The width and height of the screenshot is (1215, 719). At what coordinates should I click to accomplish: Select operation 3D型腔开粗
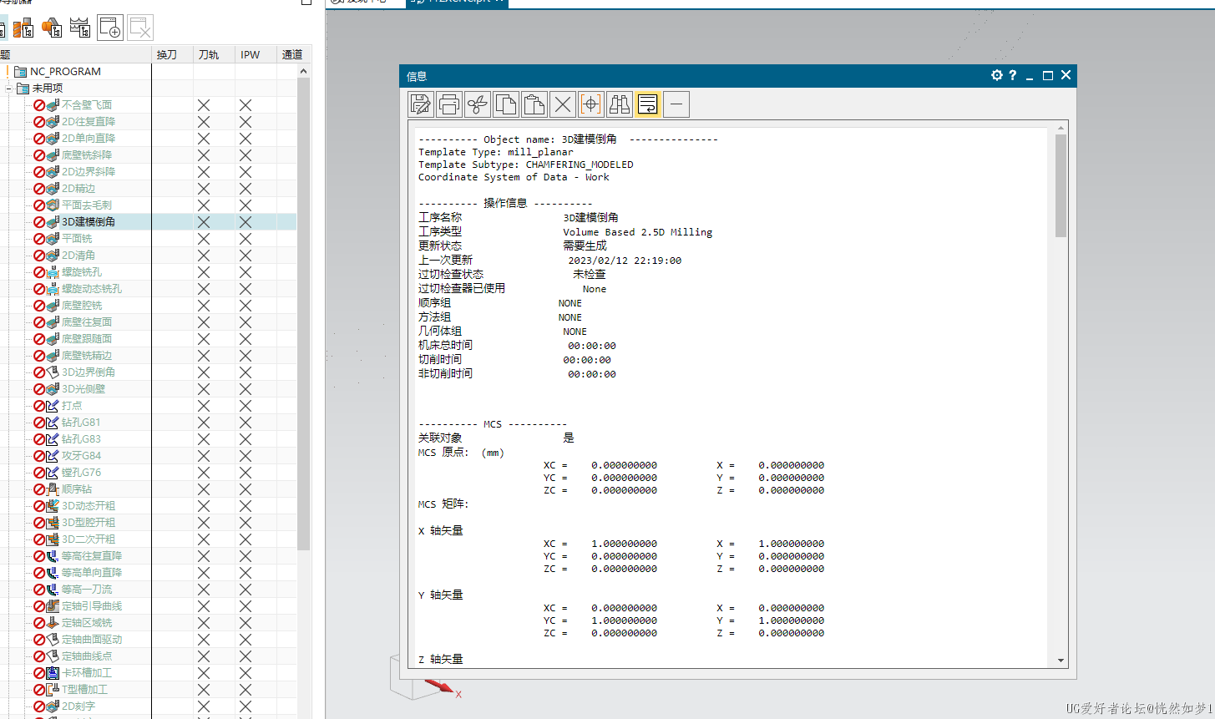pos(89,523)
